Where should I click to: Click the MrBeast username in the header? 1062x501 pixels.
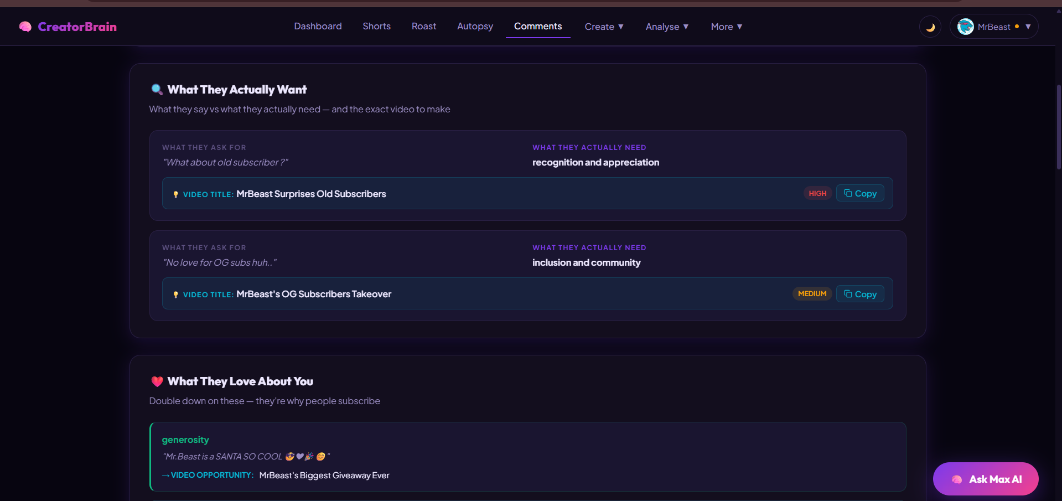tap(994, 27)
